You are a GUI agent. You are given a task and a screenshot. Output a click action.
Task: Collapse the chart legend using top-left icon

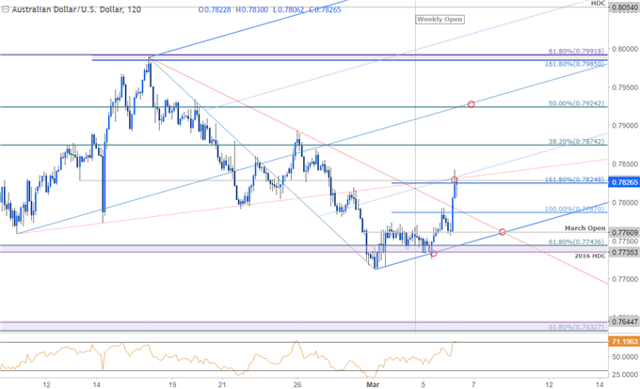pyautogui.click(x=6, y=9)
